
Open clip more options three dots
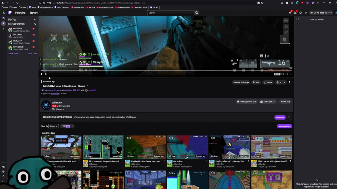(289, 82)
